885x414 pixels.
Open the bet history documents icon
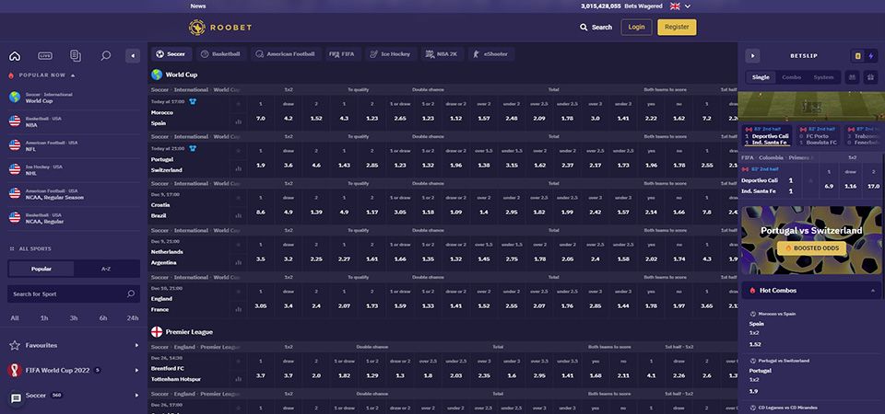(x=75, y=56)
